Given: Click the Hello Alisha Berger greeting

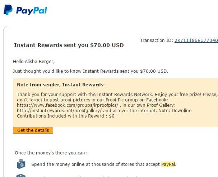Looking at the screenshot, I should [34, 62].
